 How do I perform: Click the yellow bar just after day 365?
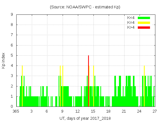point(22,86)
